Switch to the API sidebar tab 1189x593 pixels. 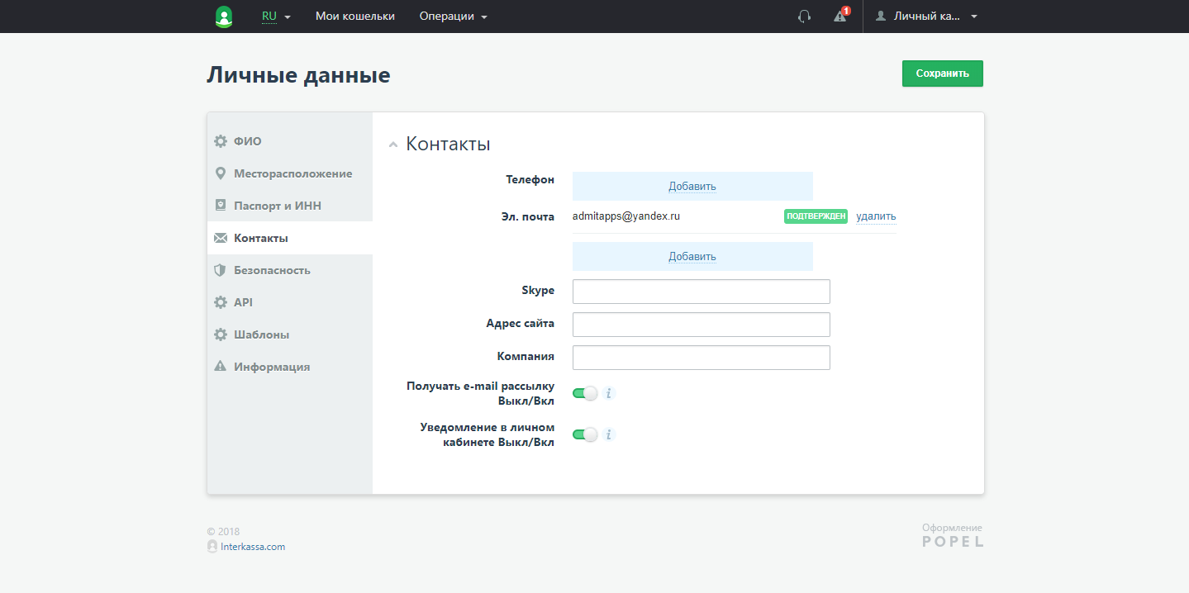click(x=243, y=302)
